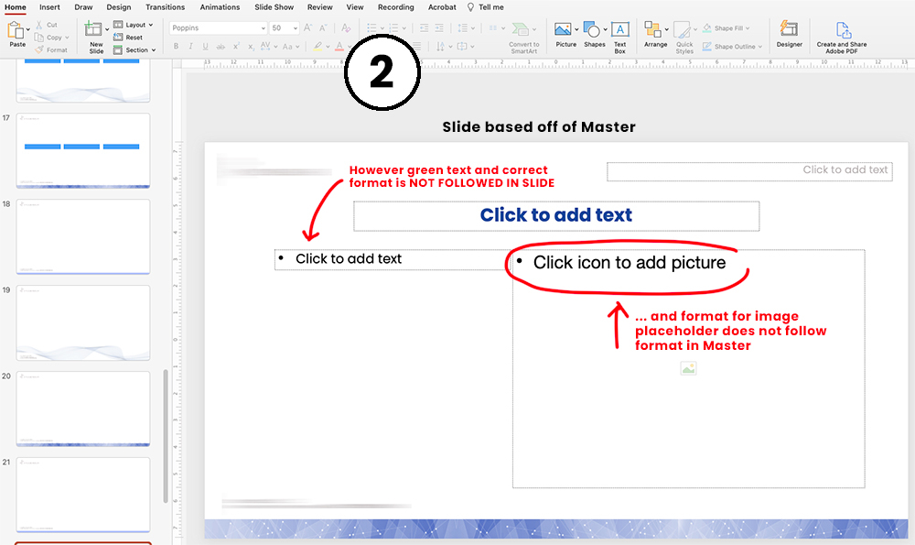Click the red font color button
Screen dimensions: 915x545
coord(339,46)
